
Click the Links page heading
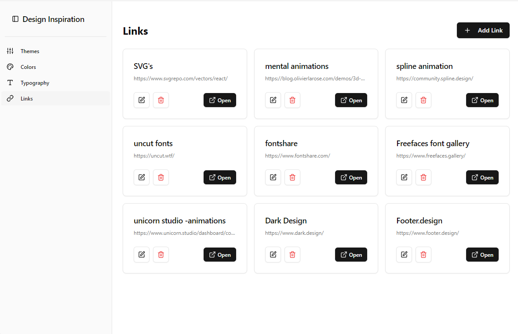click(135, 31)
